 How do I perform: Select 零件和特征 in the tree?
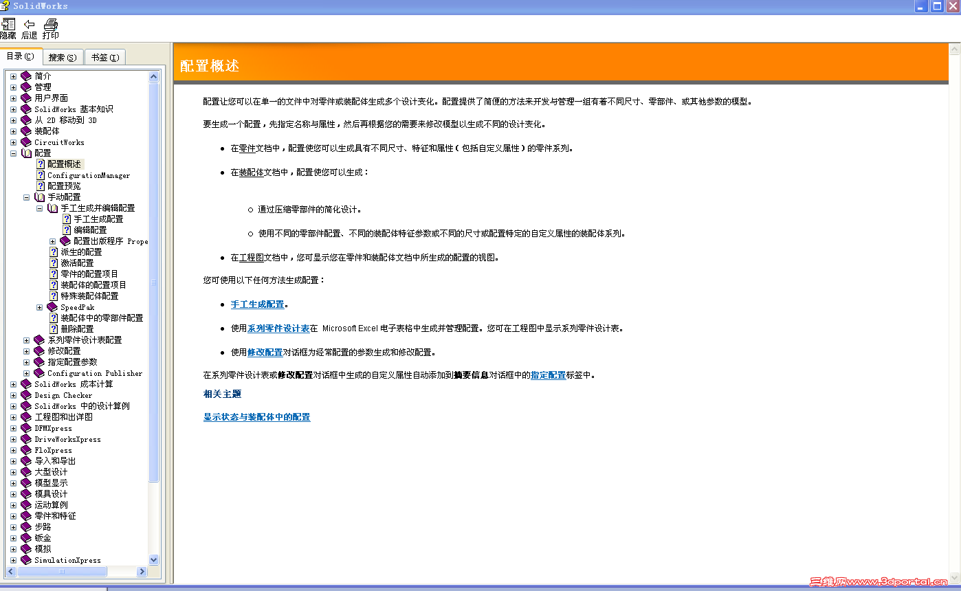[x=55, y=516]
